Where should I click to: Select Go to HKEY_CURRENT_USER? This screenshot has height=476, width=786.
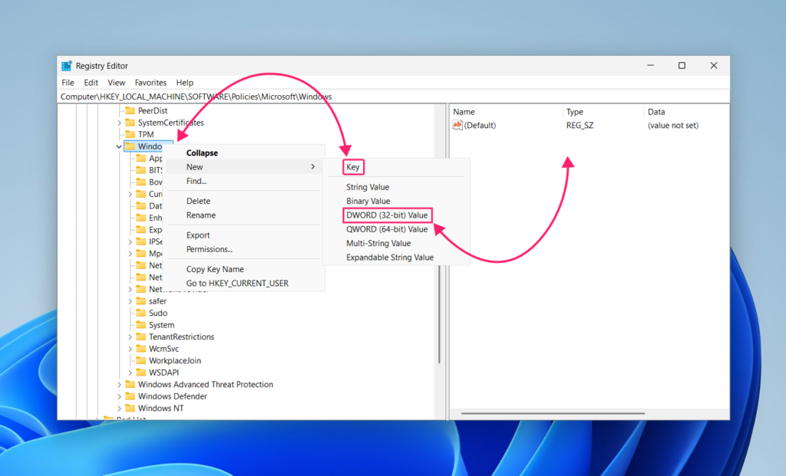(244, 284)
